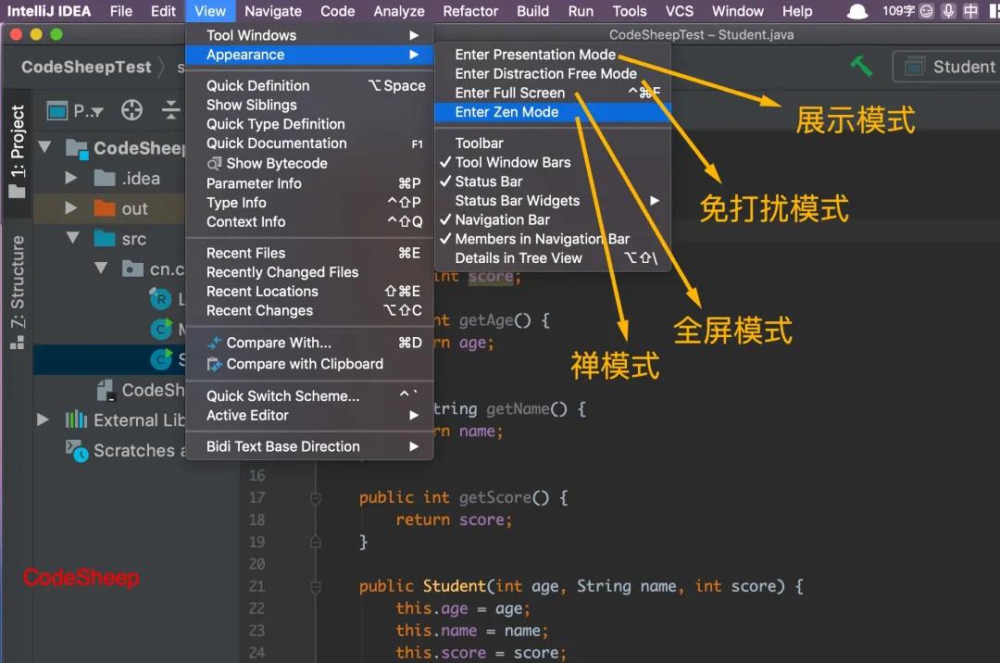Click the Compare With icon

[x=214, y=343]
